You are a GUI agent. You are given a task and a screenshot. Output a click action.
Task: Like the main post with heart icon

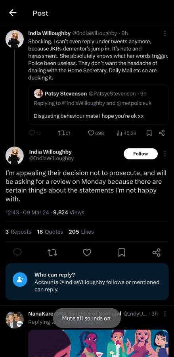(87, 253)
